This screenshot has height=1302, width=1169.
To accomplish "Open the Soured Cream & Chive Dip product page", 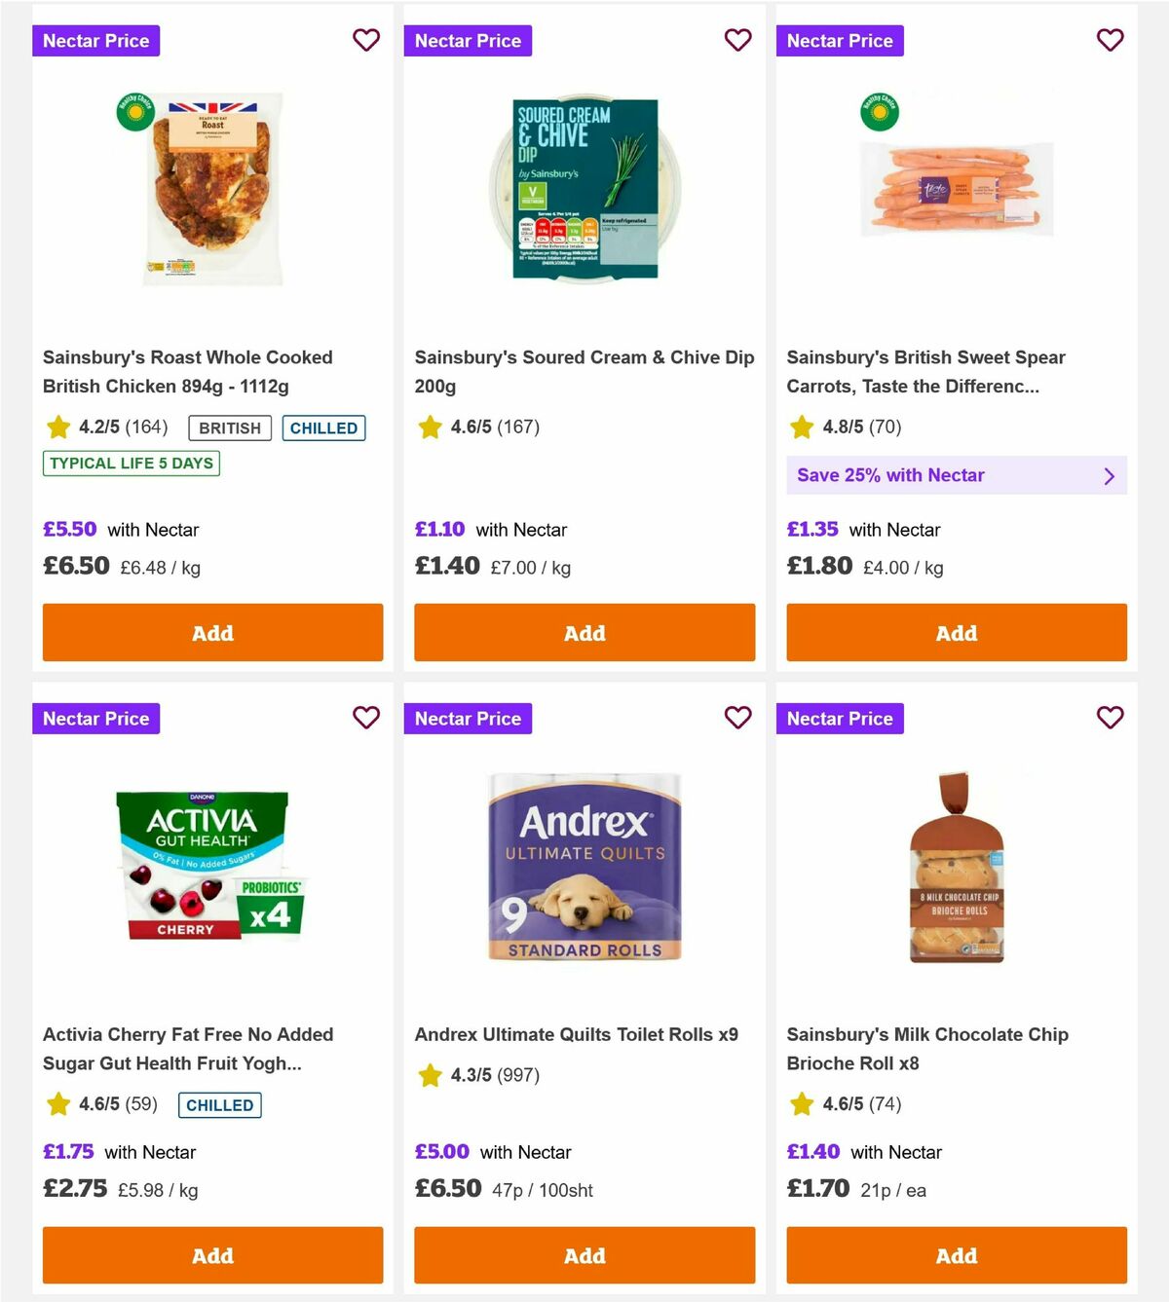I will coord(584,371).
